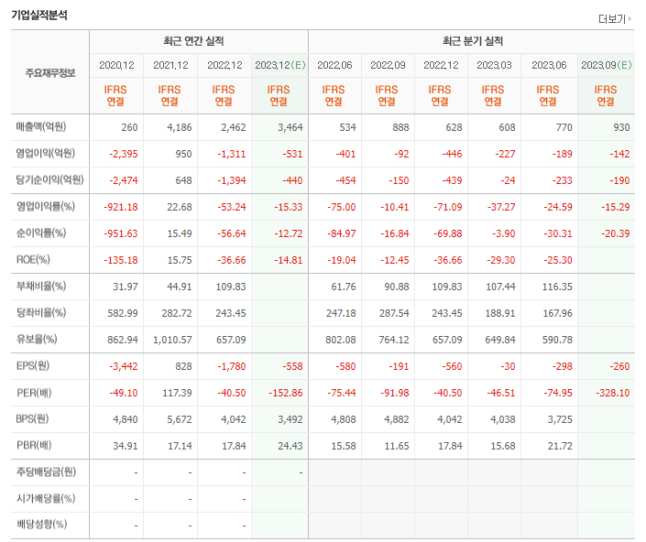This screenshot has width=646, height=542.
Task: Click the -328.10 PER value
Action: coord(613,393)
